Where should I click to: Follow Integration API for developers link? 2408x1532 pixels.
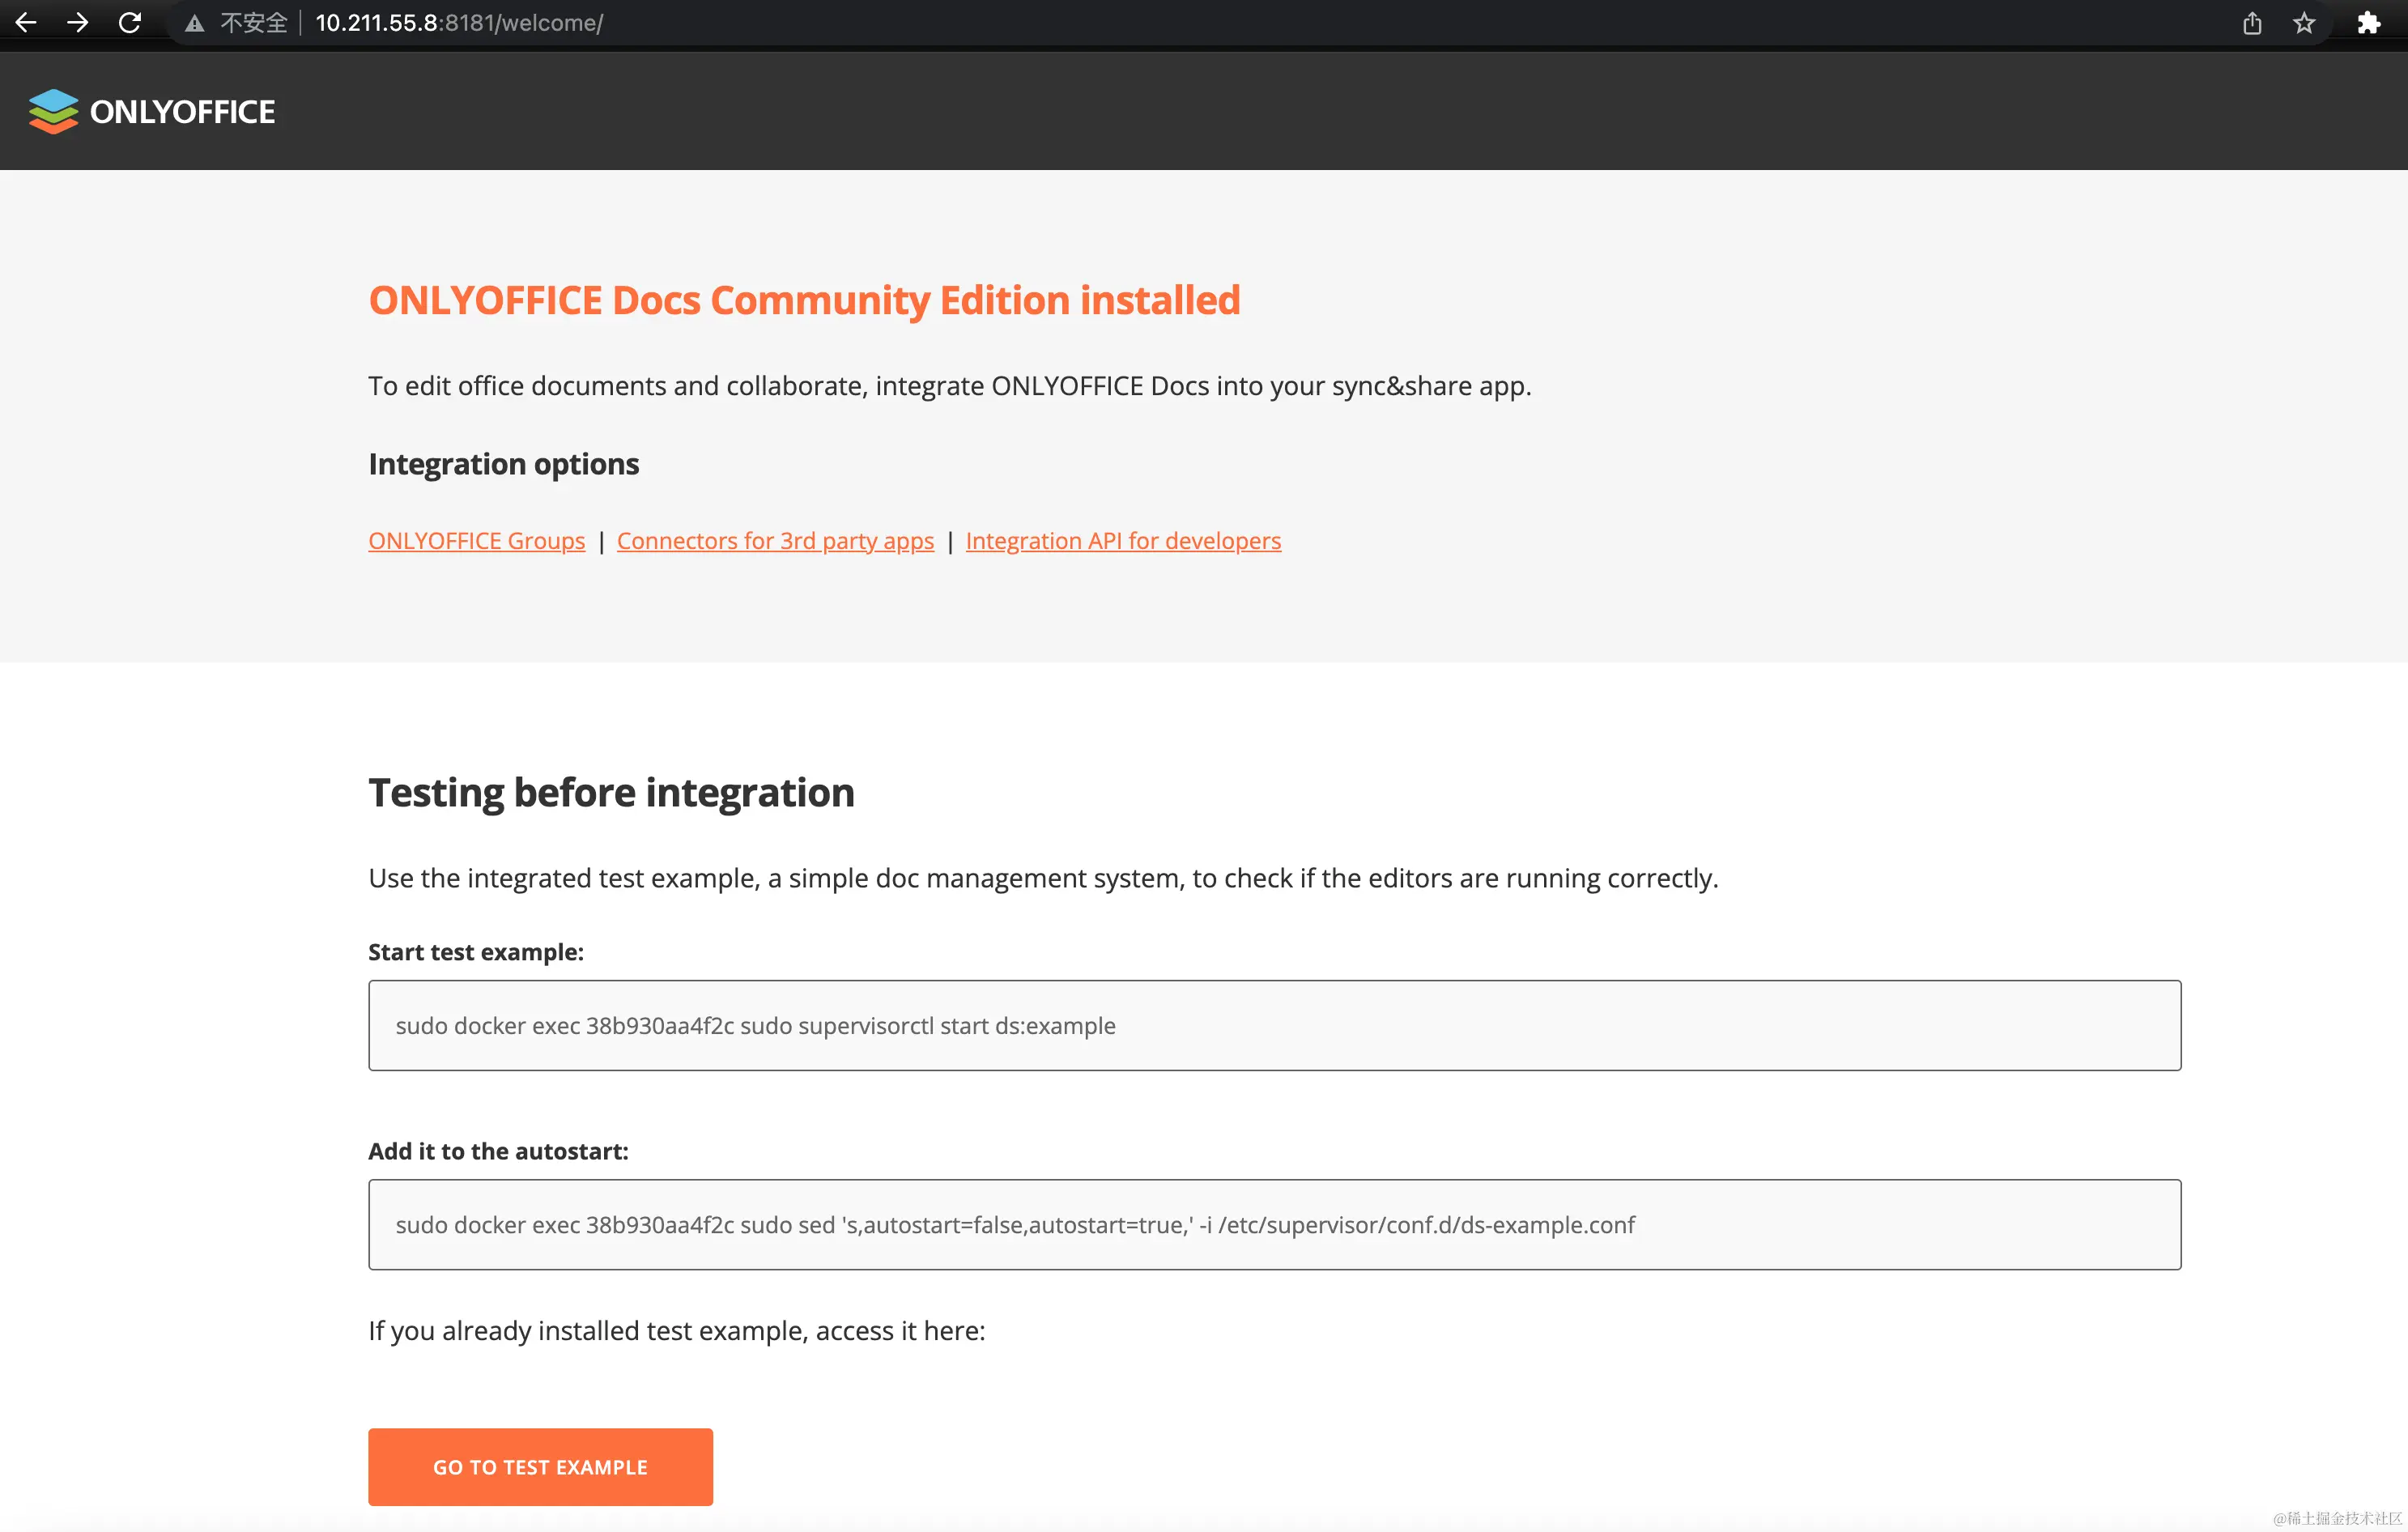coord(1123,541)
